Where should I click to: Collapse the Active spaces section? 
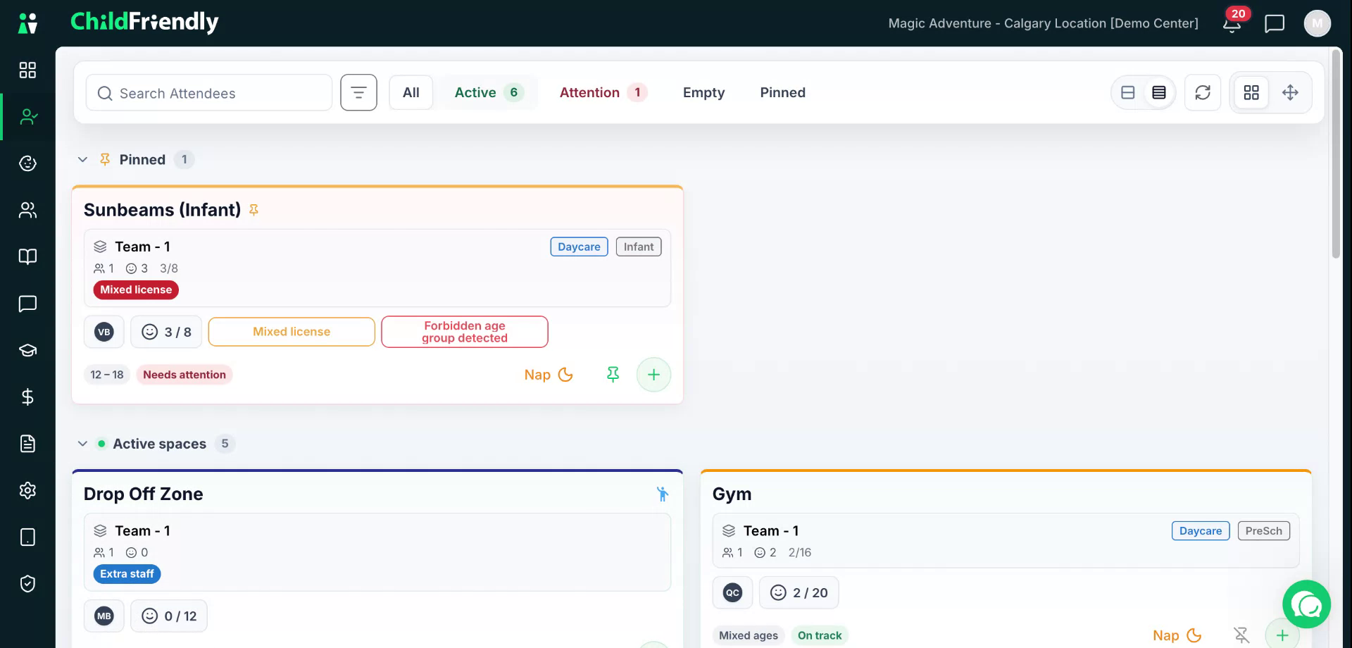tap(82, 444)
